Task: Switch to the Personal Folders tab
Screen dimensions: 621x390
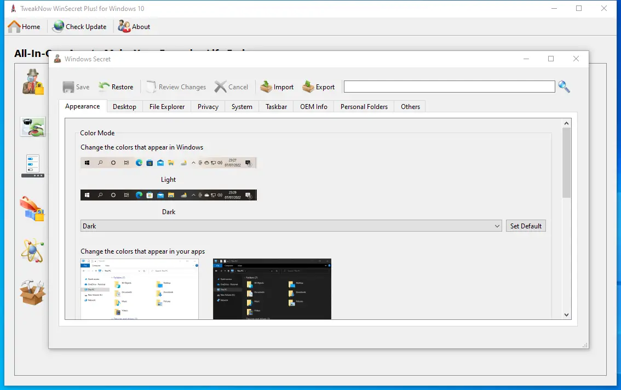Action: [x=364, y=107]
